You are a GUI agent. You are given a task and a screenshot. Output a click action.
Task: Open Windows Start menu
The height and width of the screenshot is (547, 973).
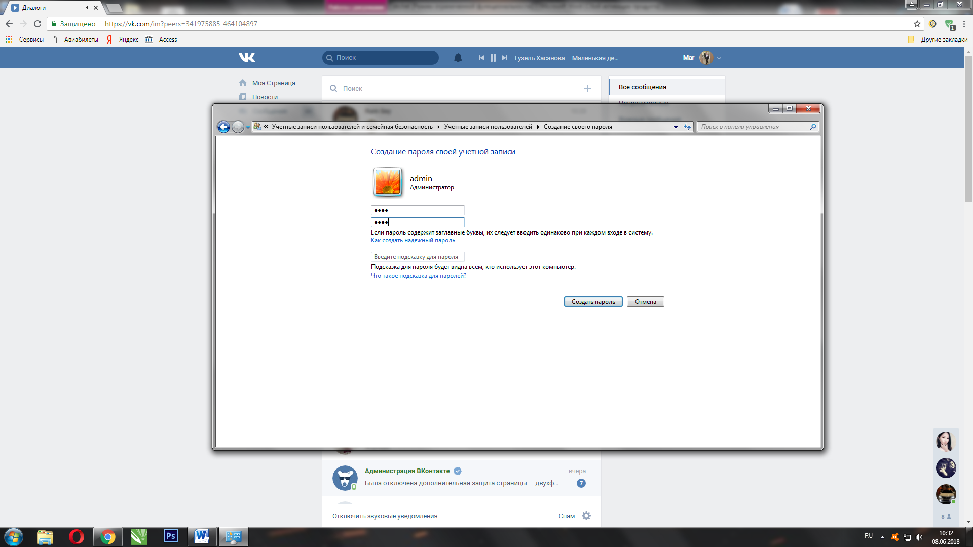[14, 537]
